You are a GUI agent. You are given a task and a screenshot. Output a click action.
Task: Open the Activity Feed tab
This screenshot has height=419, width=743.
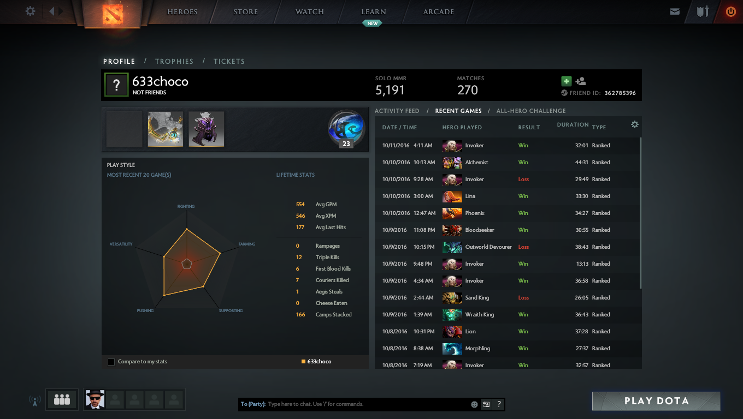click(x=397, y=111)
